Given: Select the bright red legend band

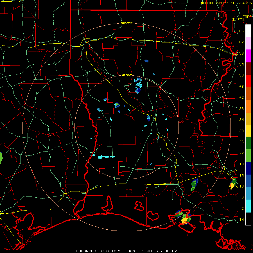Looking at the screenshot, I should tap(248, 81).
